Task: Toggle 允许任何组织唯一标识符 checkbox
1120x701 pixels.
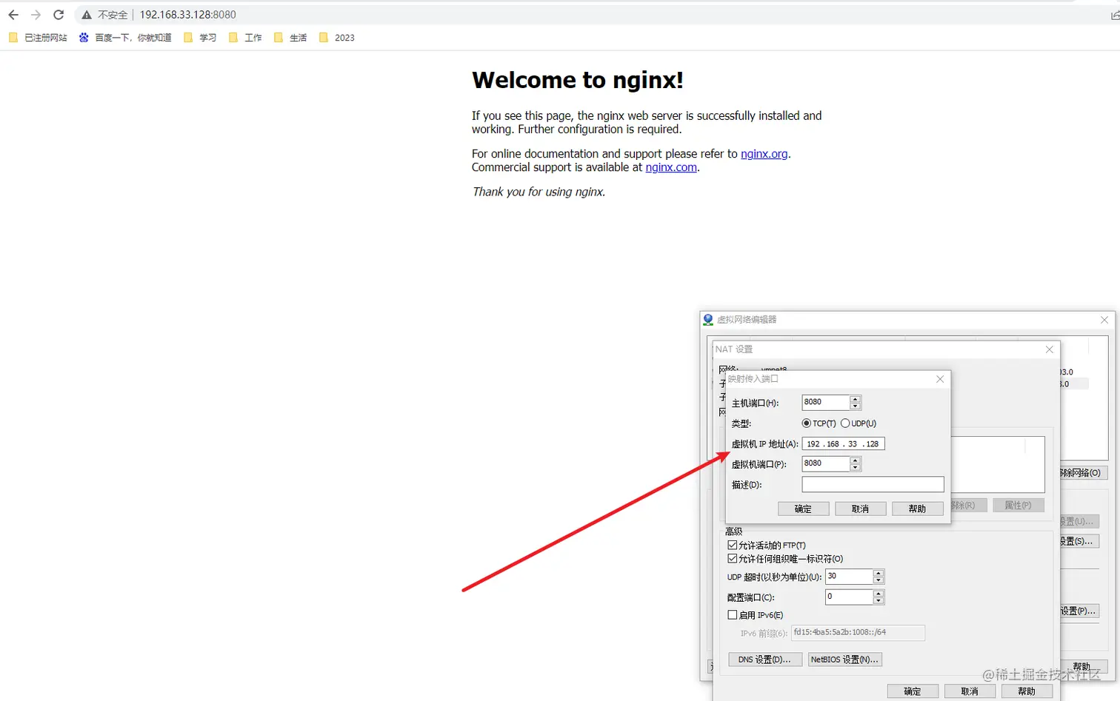Action: (x=733, y=558)
